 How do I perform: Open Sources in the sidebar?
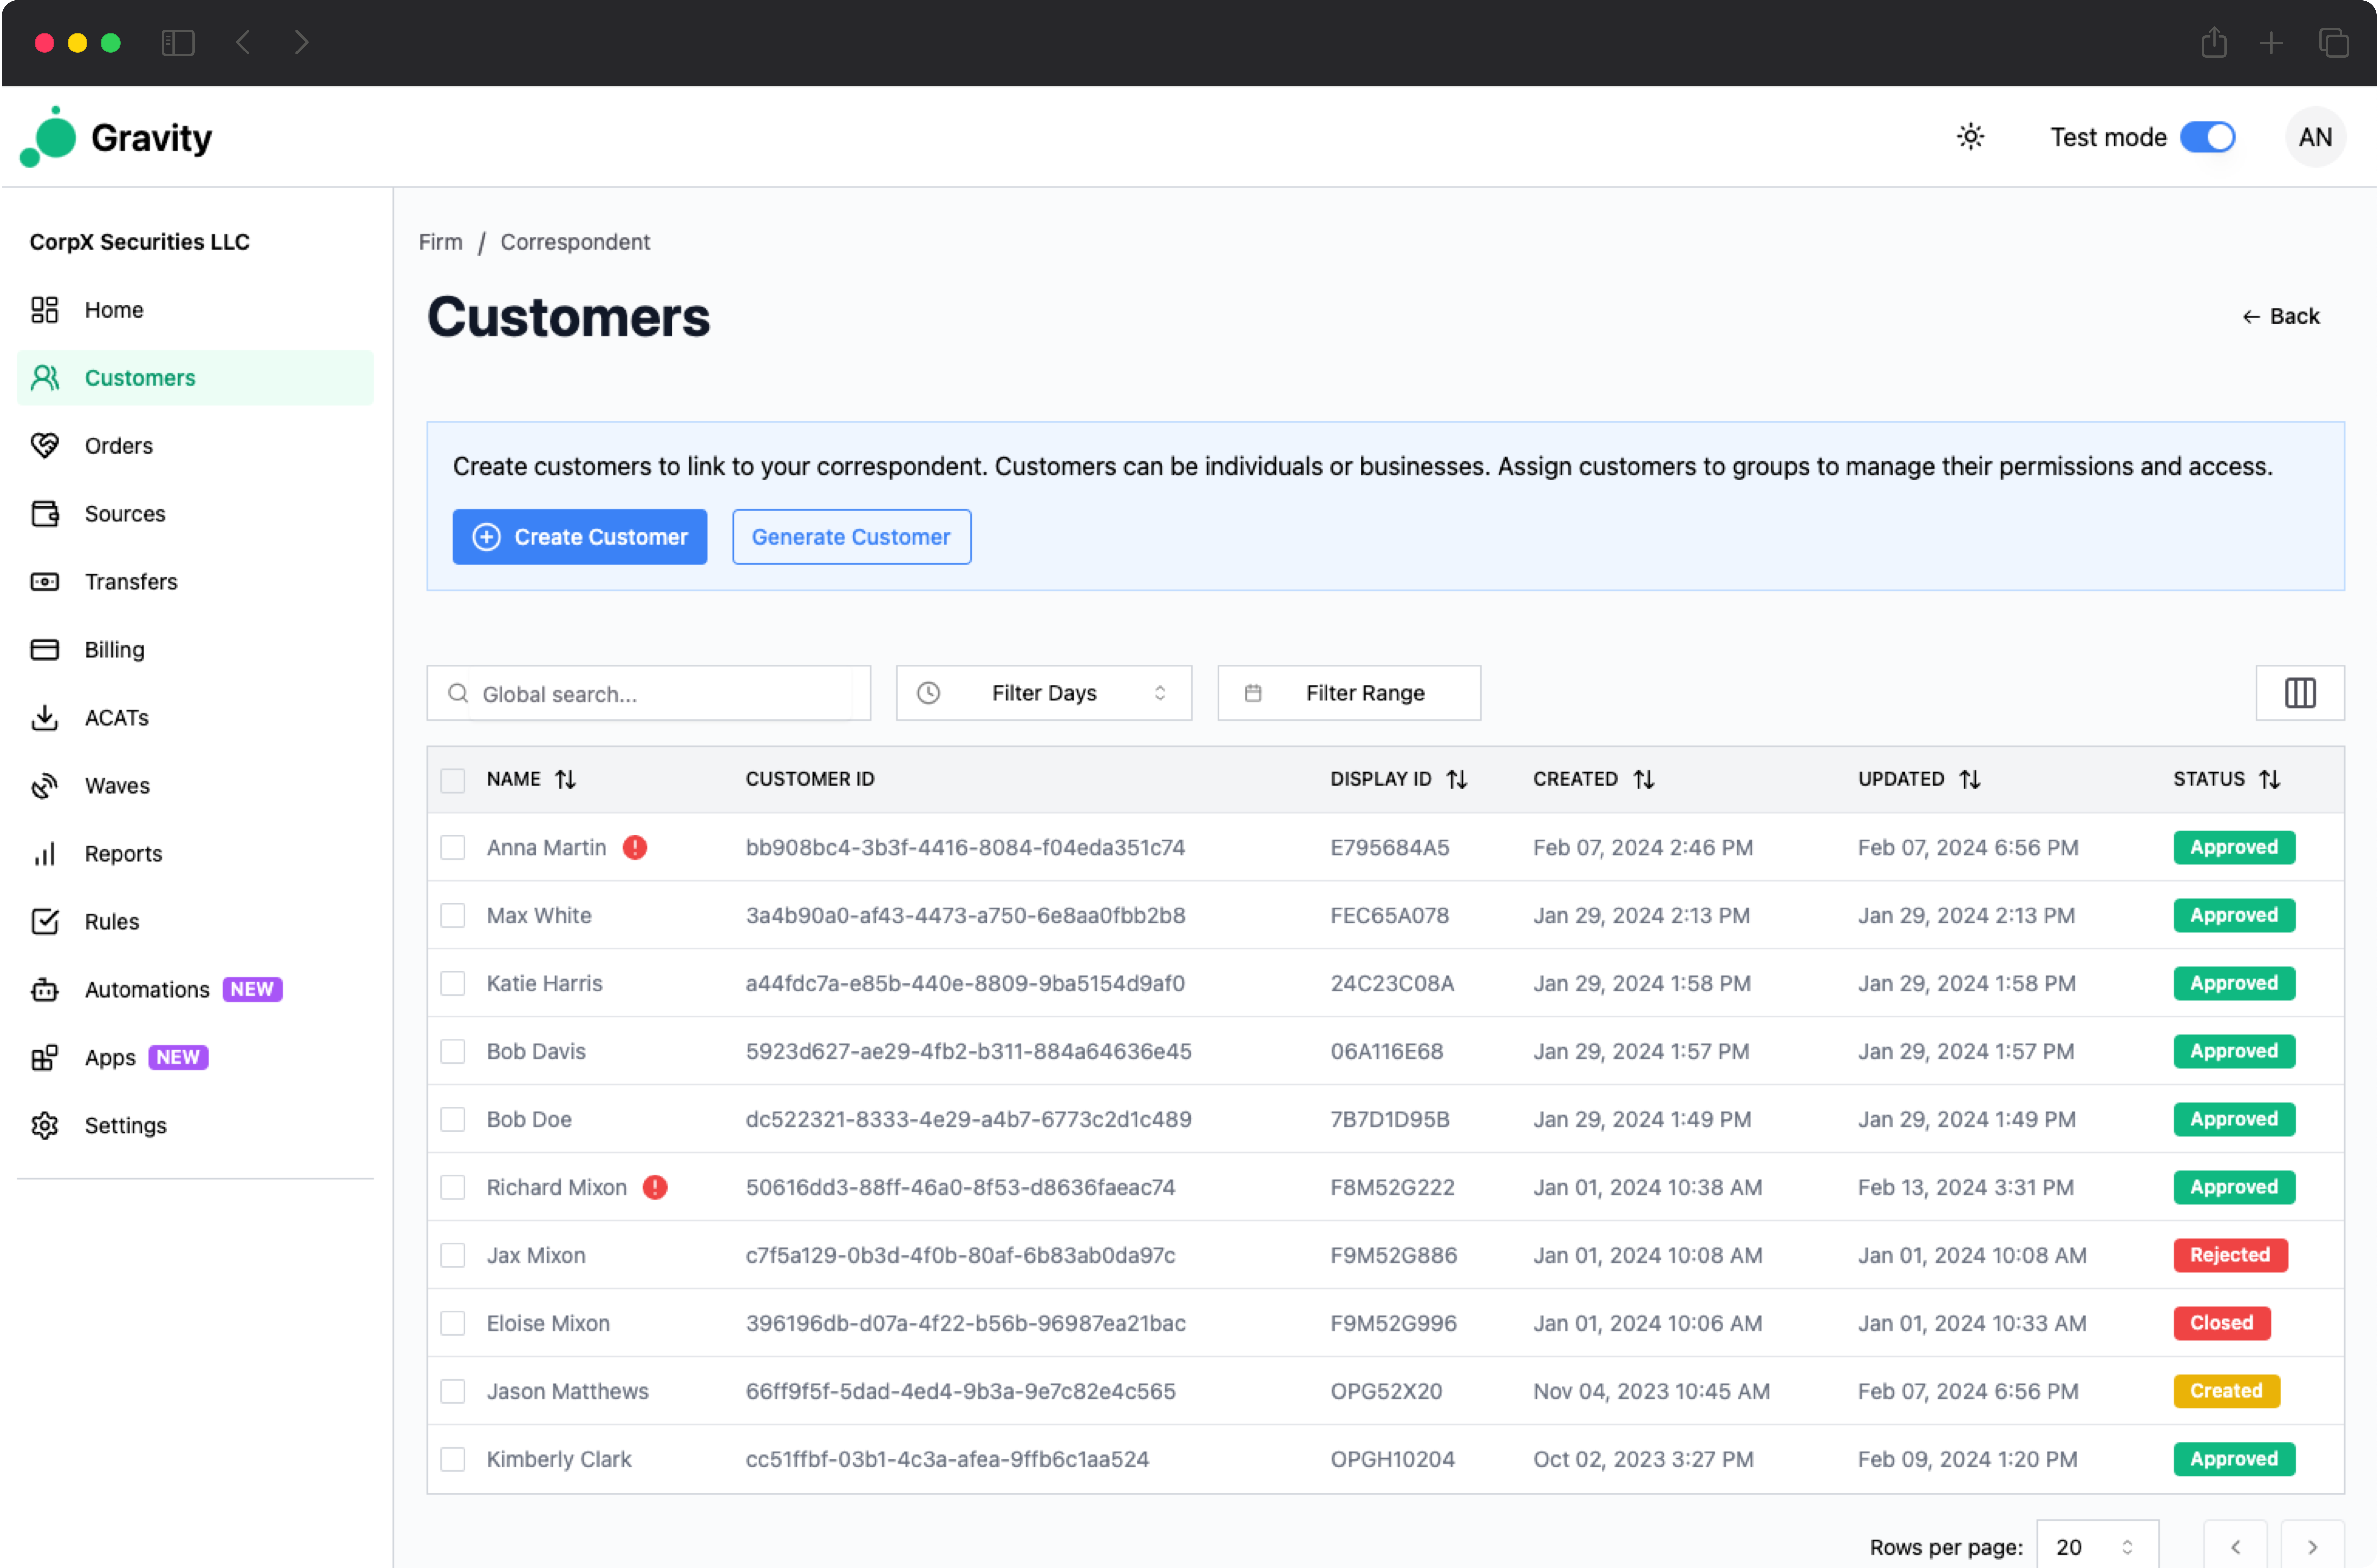coord(195,514)
